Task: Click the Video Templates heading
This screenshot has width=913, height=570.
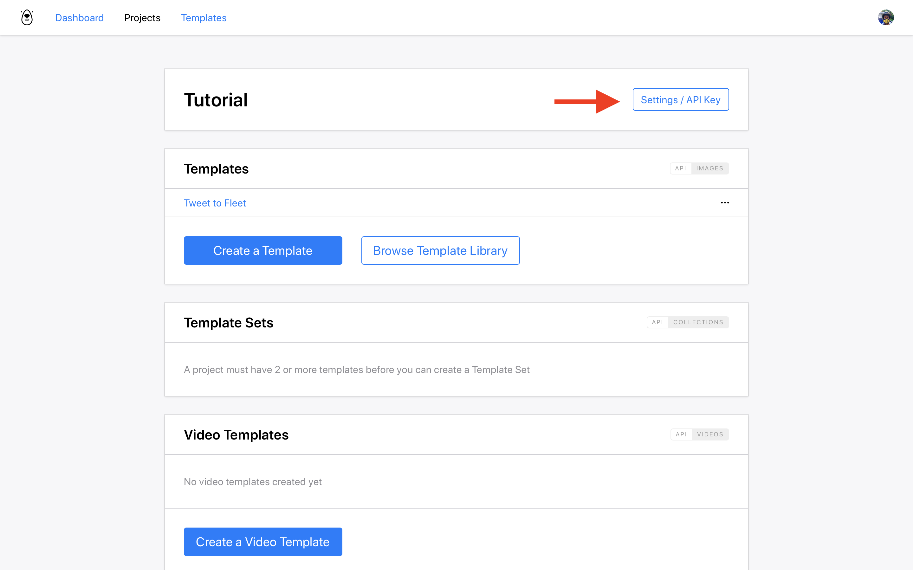Action: [236, 435]
